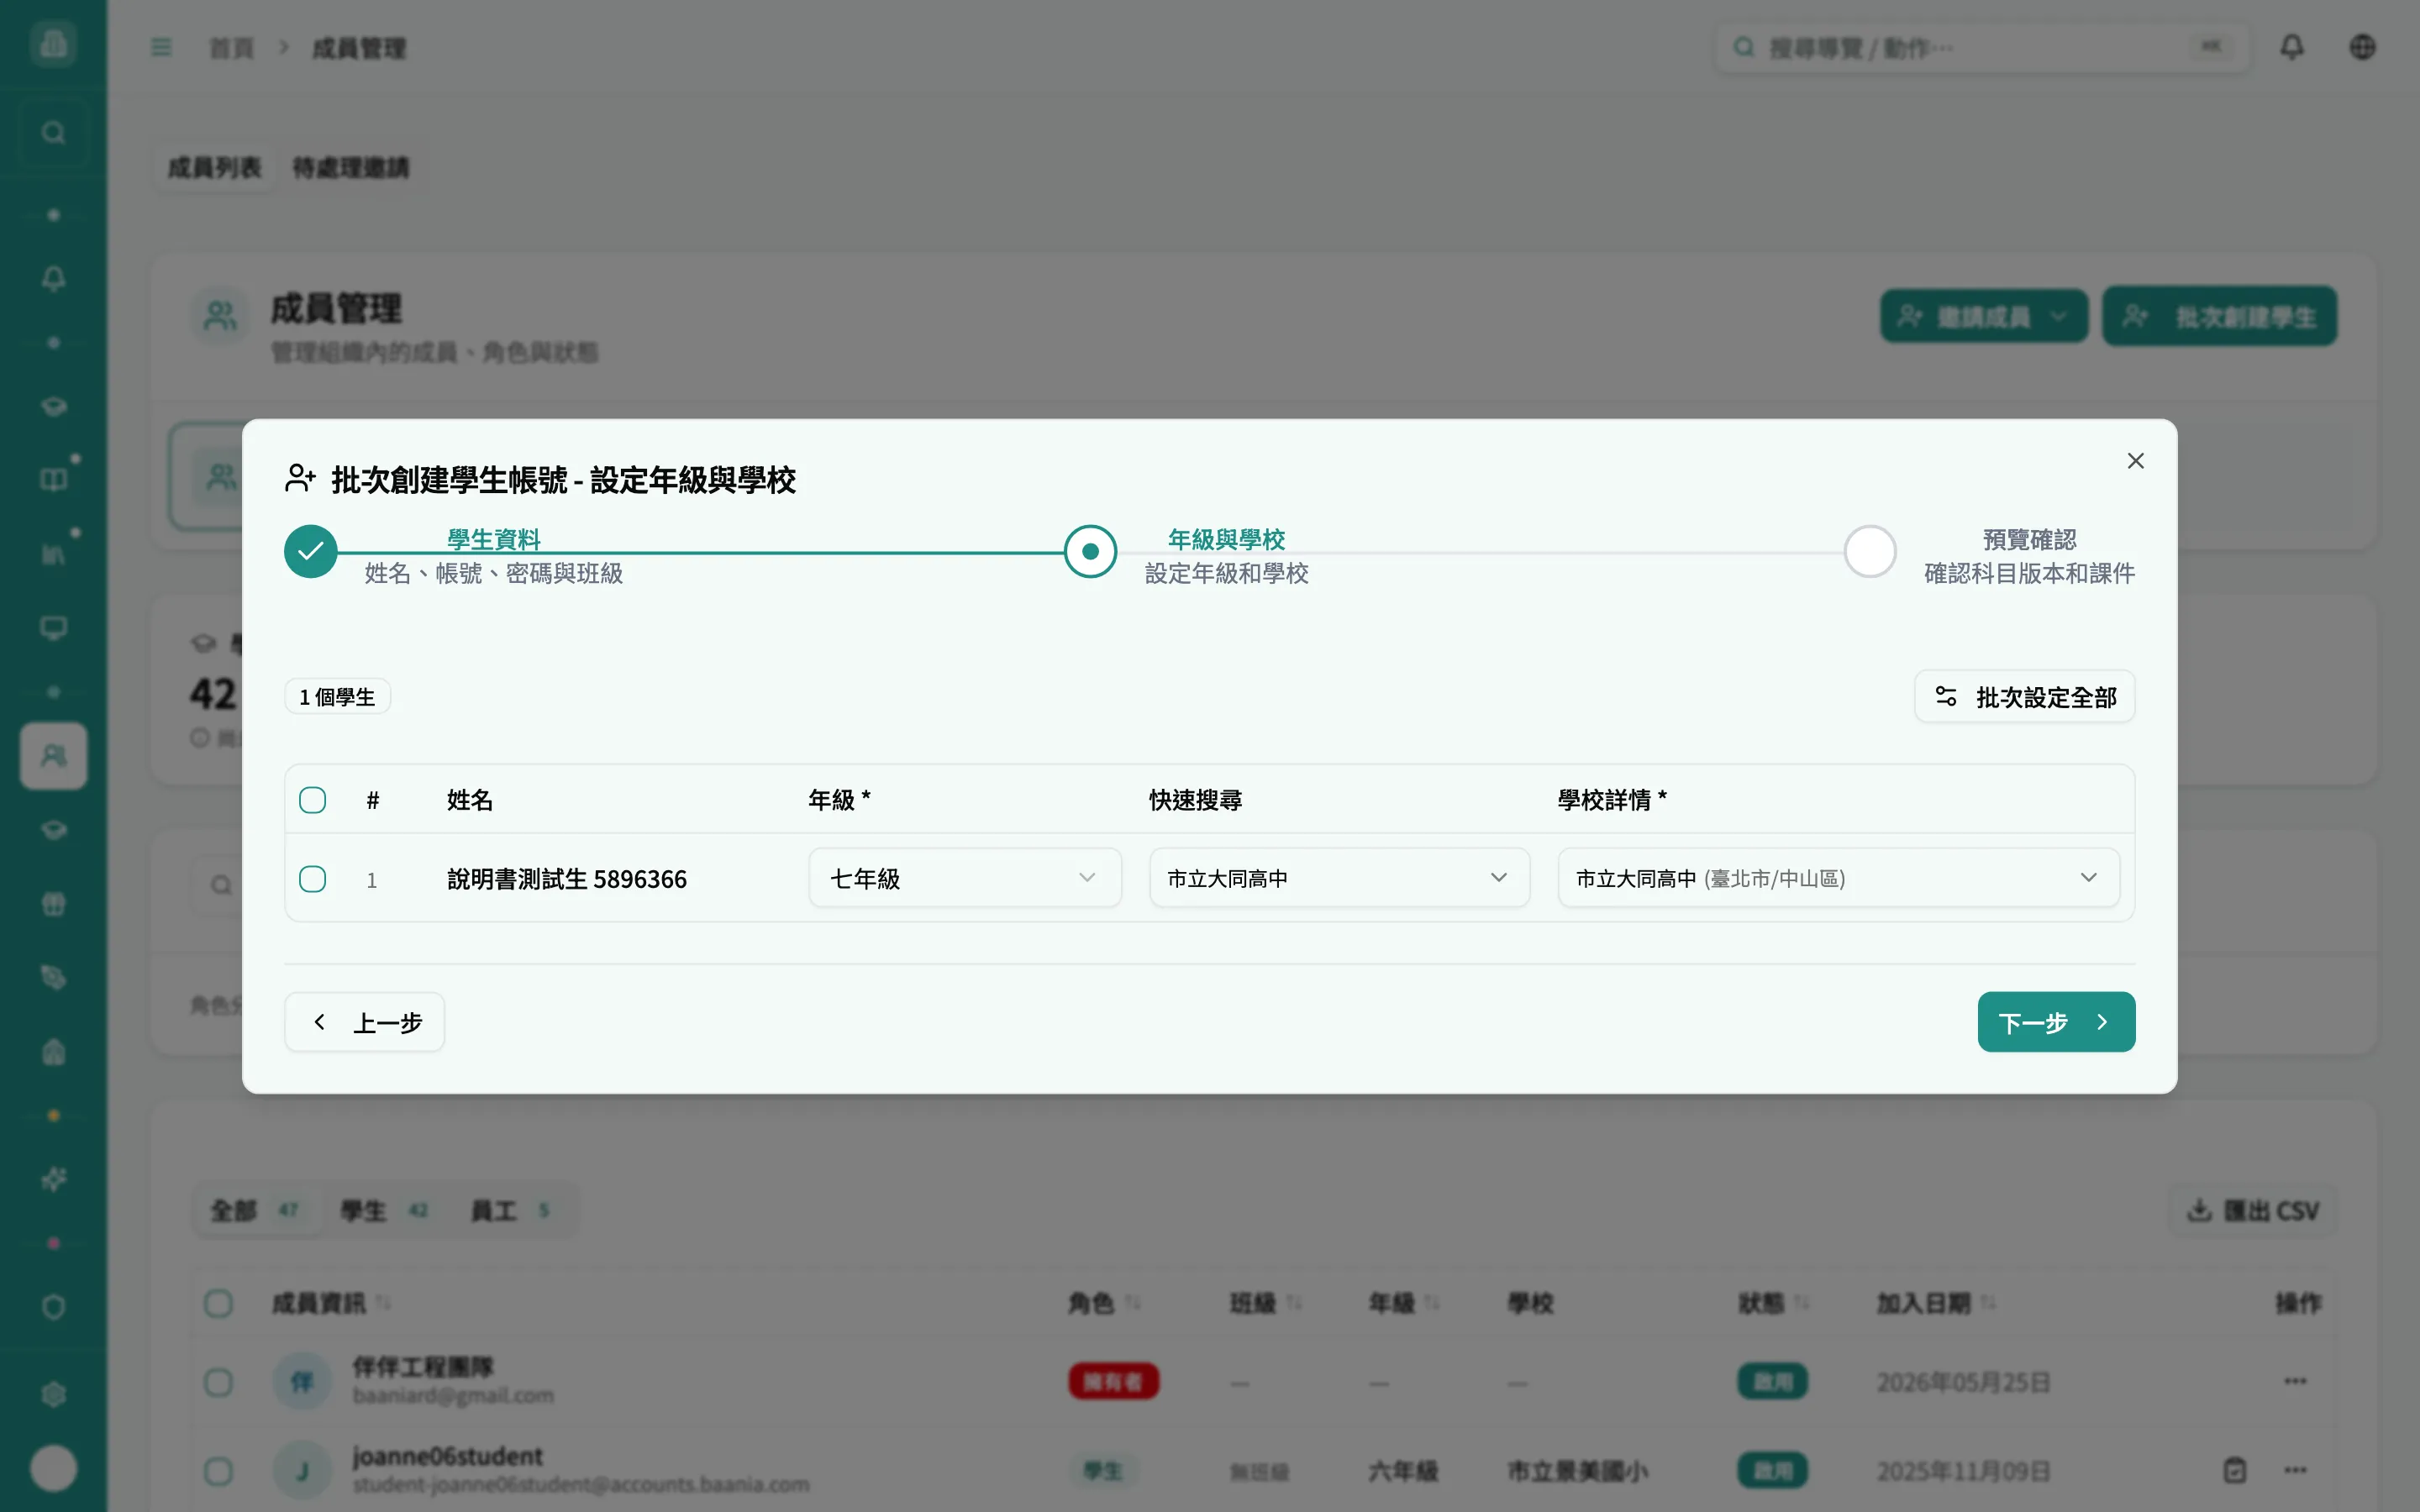Expand the school detail dropdown (臺北市/中山區)
2420x1512 pixels.
[1838, 878]
